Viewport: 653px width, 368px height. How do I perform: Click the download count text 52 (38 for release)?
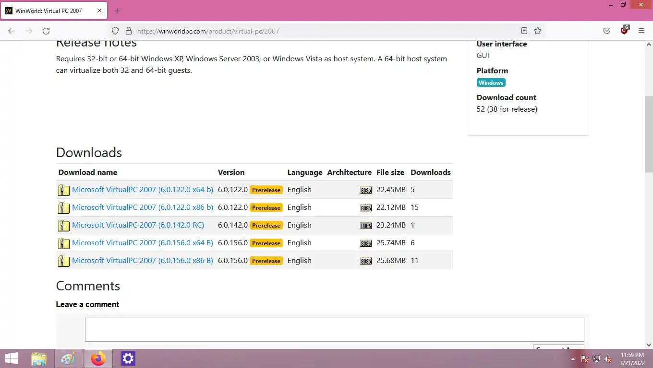tap(507, 109)
